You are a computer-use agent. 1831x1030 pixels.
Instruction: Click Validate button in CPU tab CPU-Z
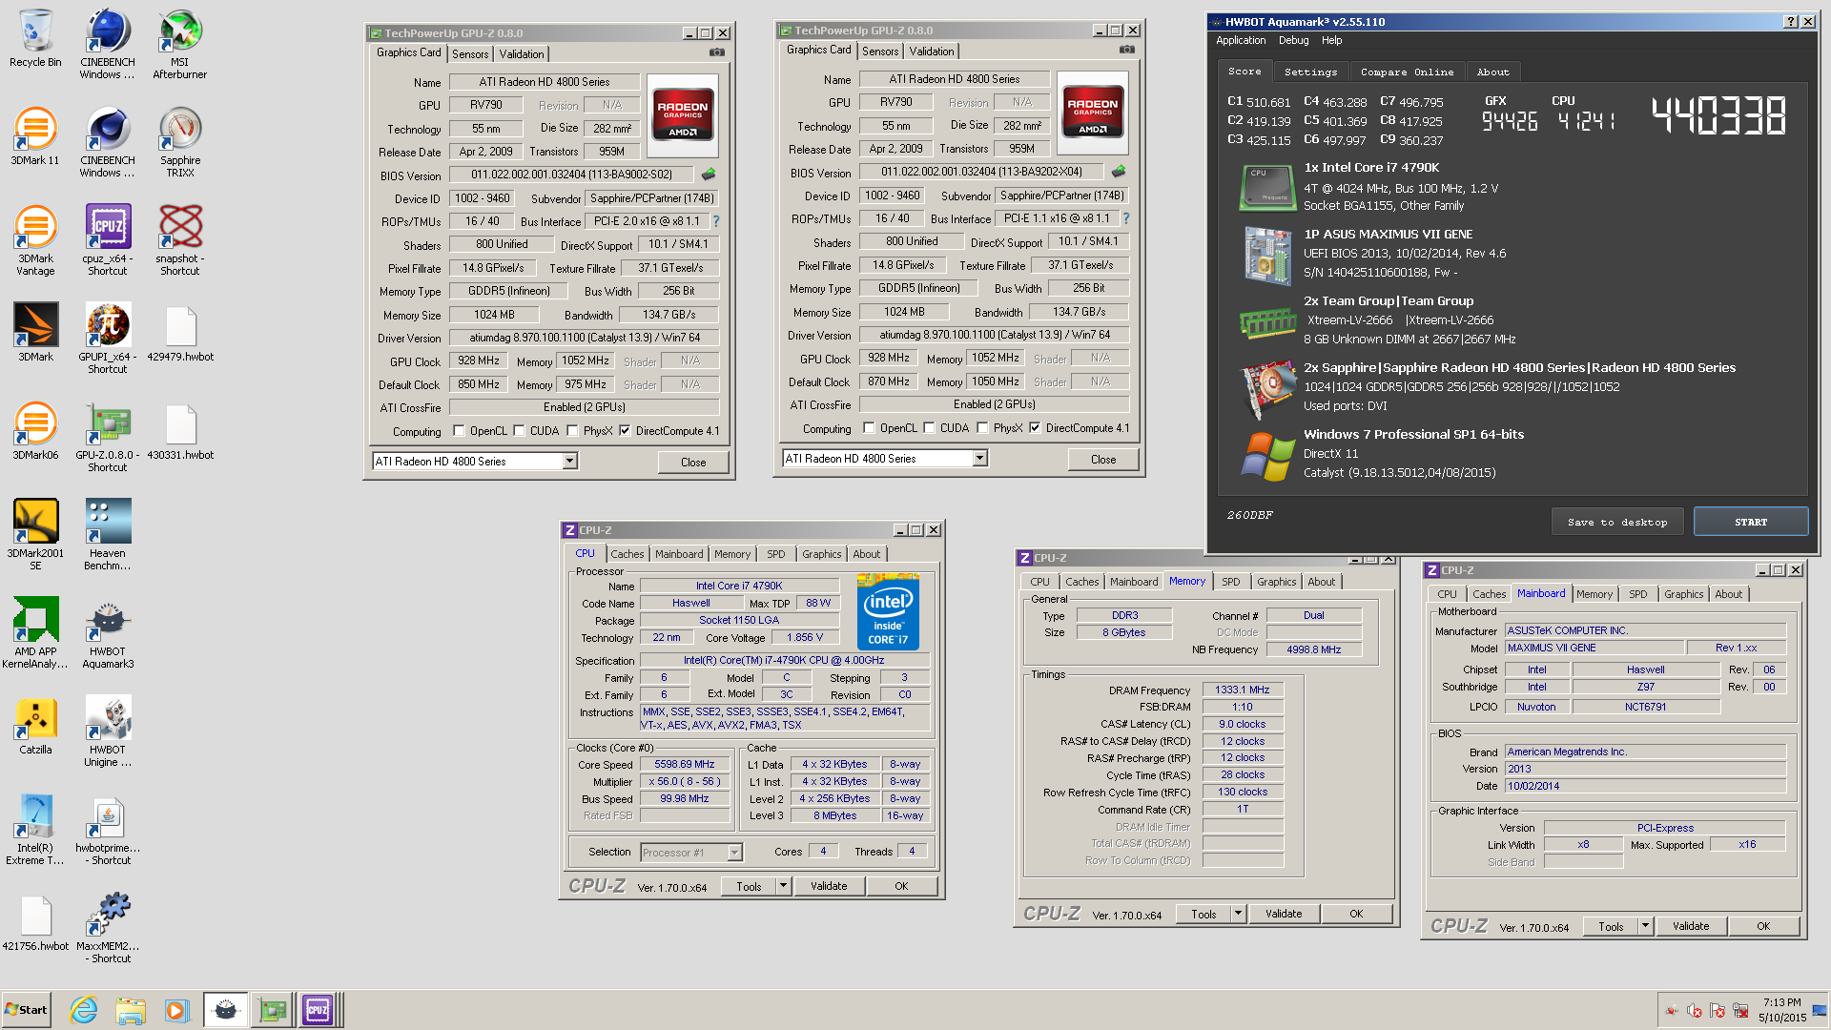point(829,886)
